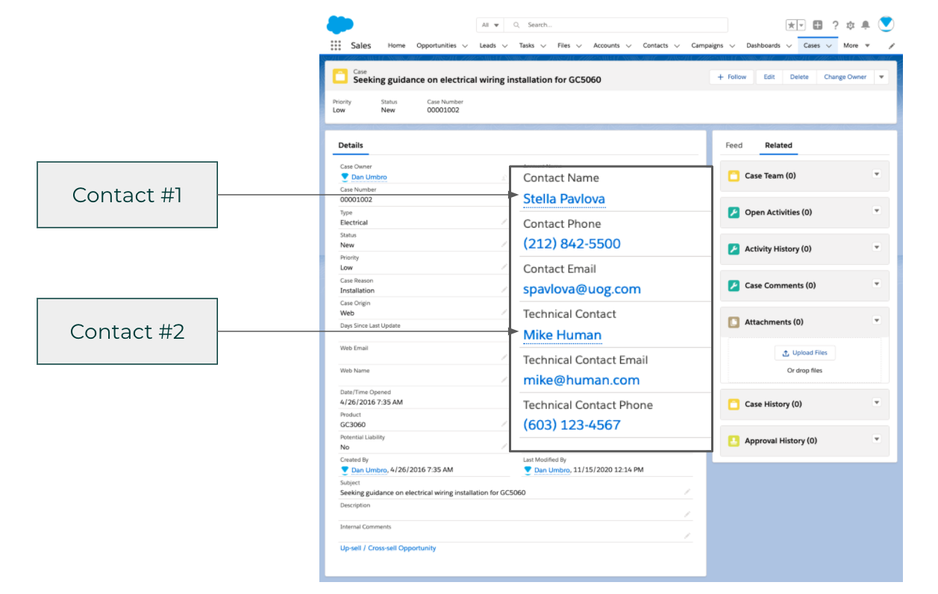Image resolution: width=938 pixels, height=594 pixels.
Task: Click the App Launcher grid icon
Action: (336, 45)
